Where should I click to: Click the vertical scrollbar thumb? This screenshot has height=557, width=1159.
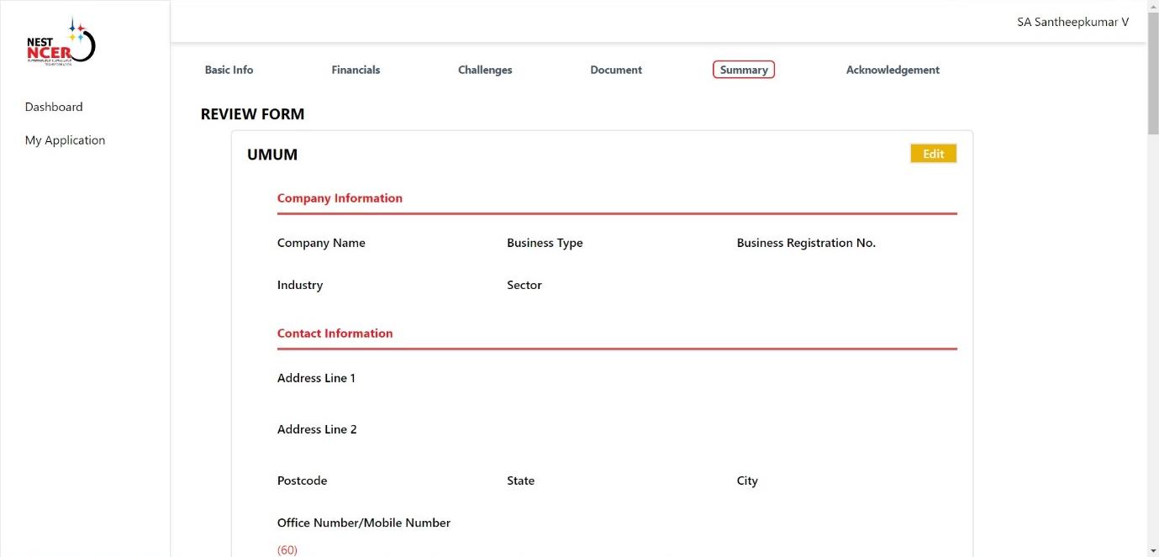(1152, 76)
